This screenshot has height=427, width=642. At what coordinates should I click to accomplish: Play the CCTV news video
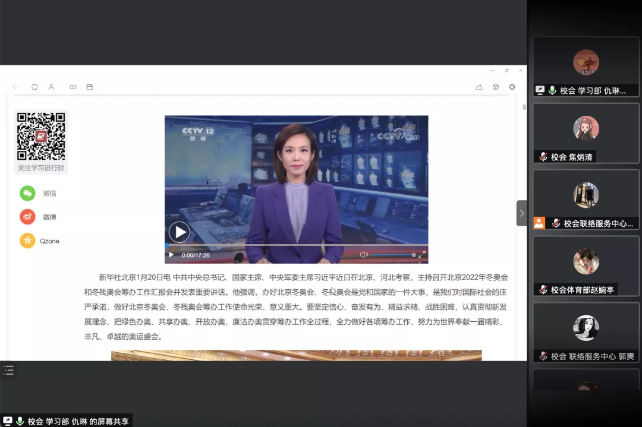coord(179,232)
